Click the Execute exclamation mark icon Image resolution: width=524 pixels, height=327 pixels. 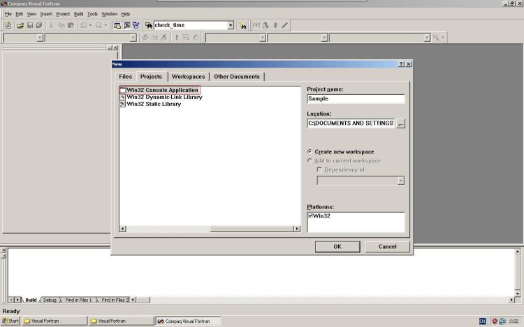(177, 38)
